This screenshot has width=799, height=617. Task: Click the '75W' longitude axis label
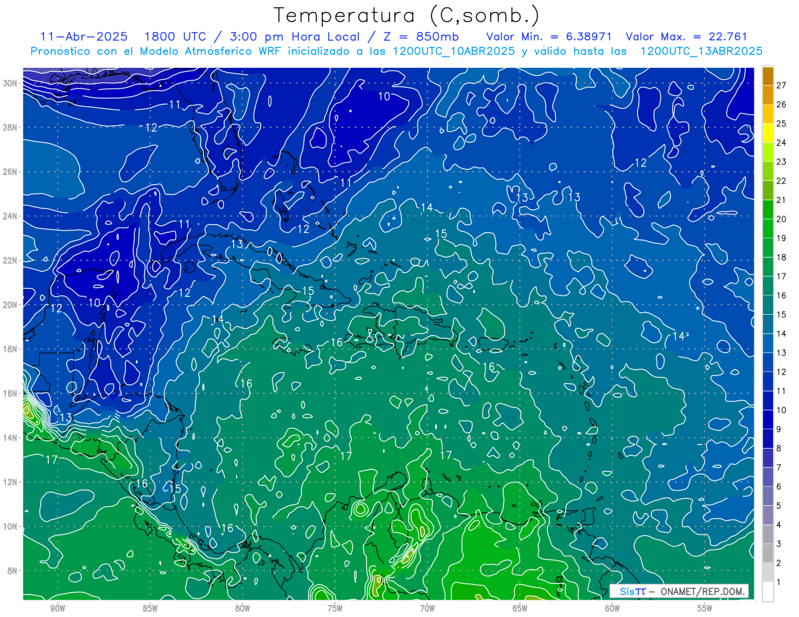tap(335, 608)
